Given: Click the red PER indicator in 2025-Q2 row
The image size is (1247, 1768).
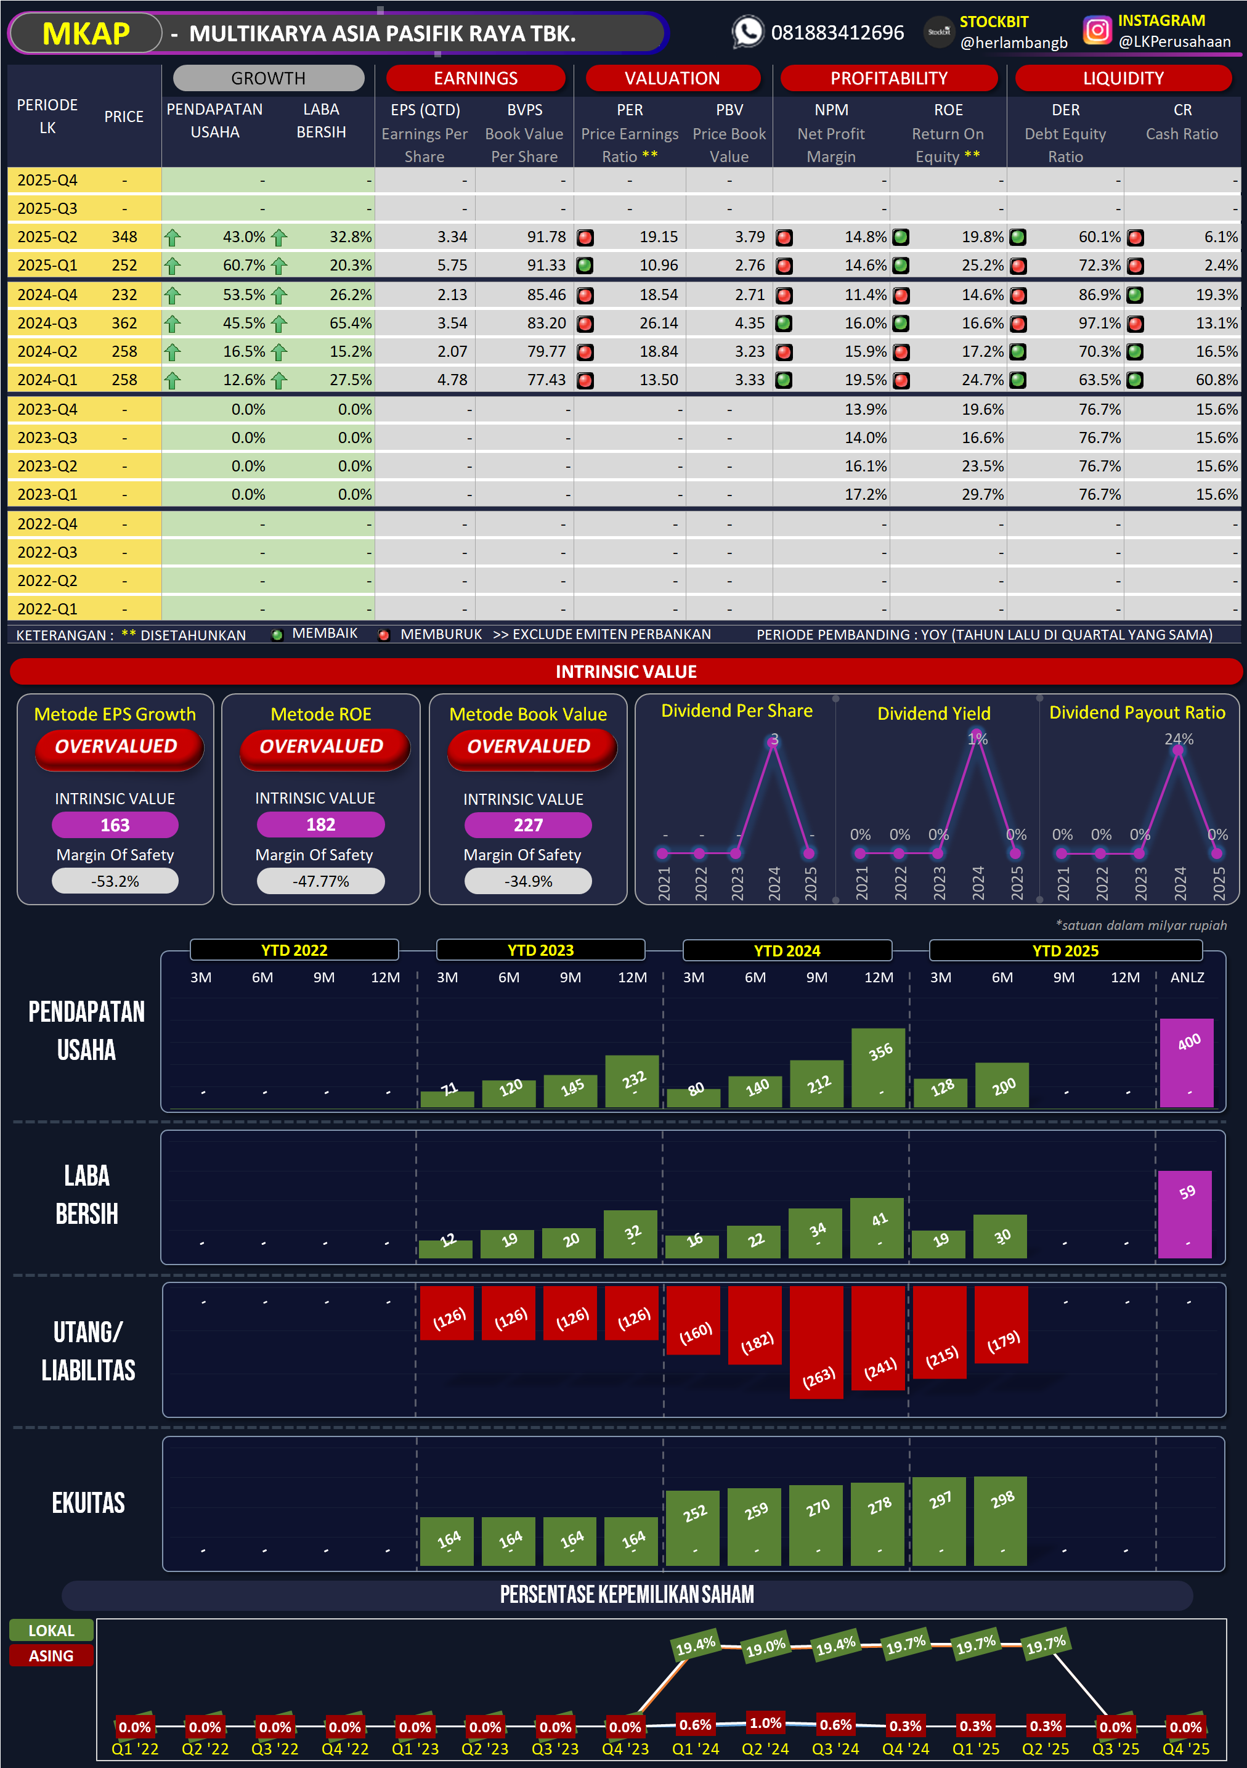Looking at the screenshot, I should pos(585,237).
